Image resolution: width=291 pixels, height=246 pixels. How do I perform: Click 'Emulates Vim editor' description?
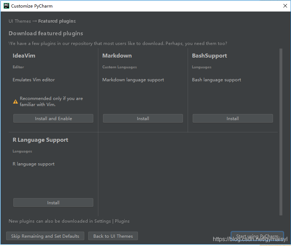(33, 80)
